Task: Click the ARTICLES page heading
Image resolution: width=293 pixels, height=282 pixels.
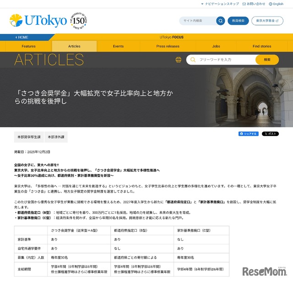Action: coord(49,60)
